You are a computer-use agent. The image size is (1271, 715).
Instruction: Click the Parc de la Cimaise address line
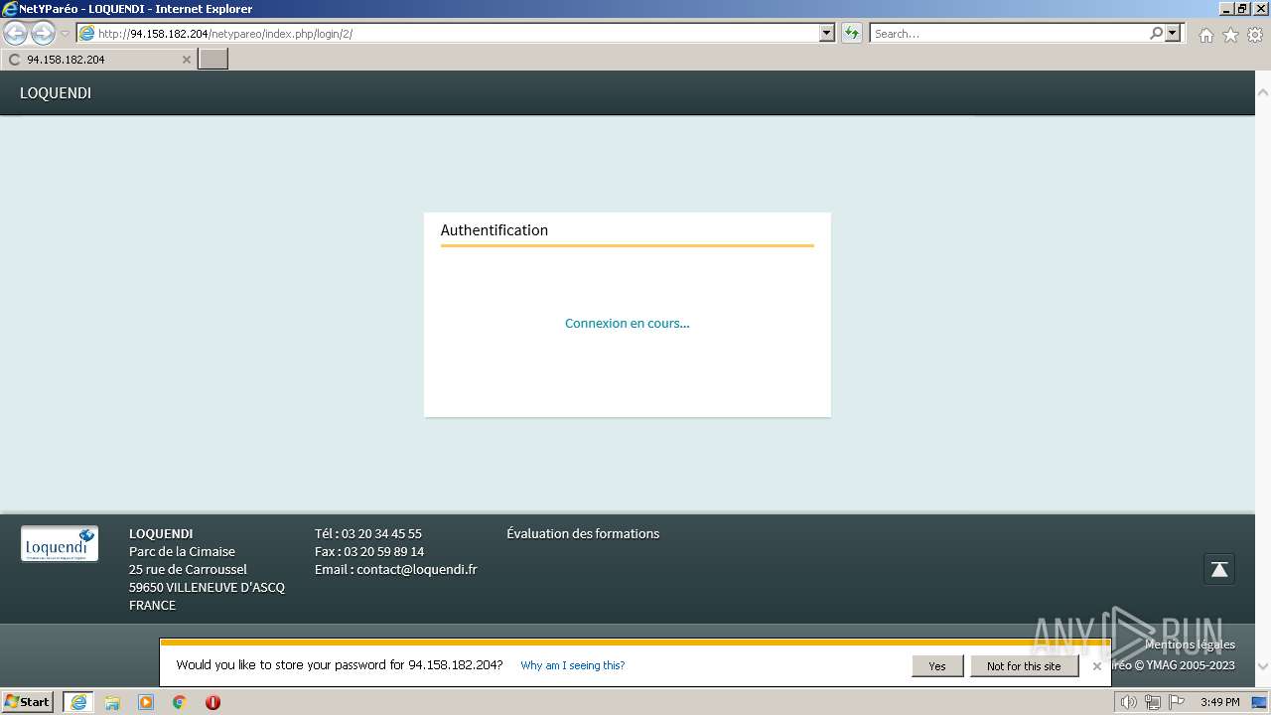coord(182,551)
